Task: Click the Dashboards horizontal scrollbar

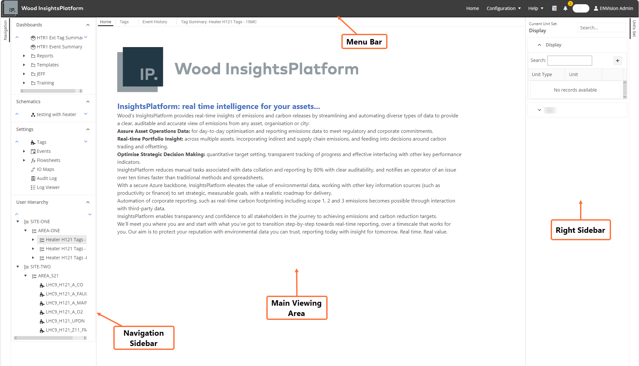Action: pos(51,91)
